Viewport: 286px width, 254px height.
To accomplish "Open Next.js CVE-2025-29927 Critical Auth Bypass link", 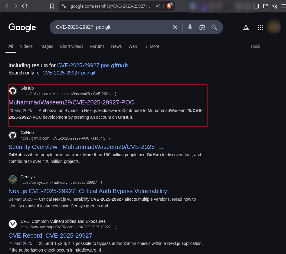I will 88,191.
